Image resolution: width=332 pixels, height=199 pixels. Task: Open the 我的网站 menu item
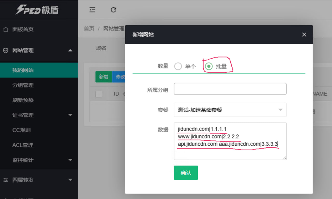tap(23, 70)
